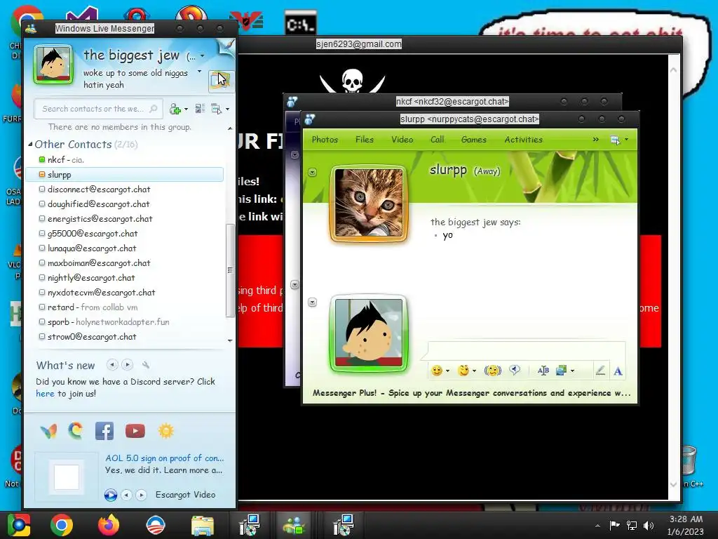Screen dimensions: 718x539
Task: Select retard - from collab vm contact
Action: click(x=125, y=307)
